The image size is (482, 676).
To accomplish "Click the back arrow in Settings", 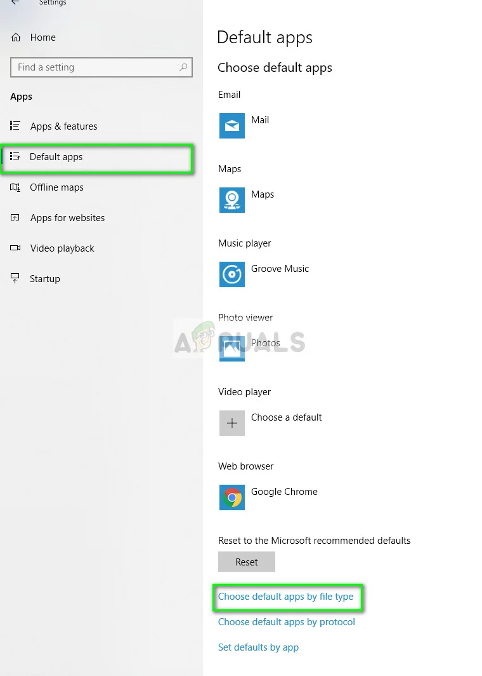I will [x=15, y=3].
